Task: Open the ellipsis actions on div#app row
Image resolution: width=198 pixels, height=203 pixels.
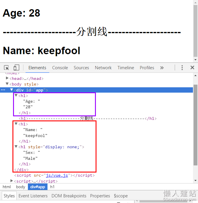Action: pos(3,90)
